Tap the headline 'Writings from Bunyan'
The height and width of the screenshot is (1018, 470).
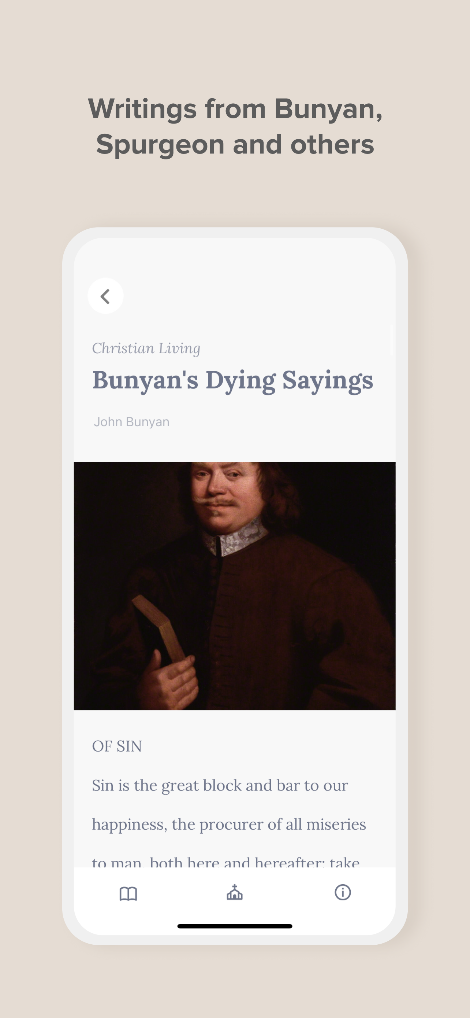tap(235, 108)
